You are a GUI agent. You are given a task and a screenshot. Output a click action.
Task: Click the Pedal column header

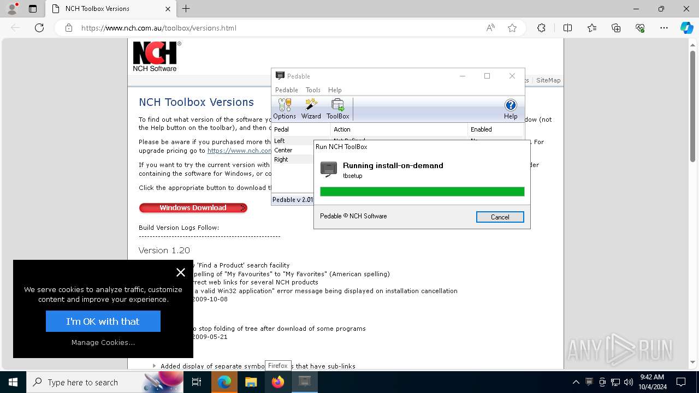(x=301, y=129)
